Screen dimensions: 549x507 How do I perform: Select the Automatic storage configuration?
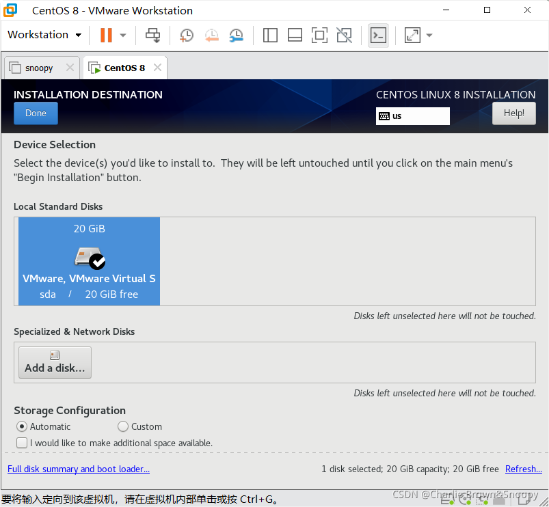pos(44,426)
